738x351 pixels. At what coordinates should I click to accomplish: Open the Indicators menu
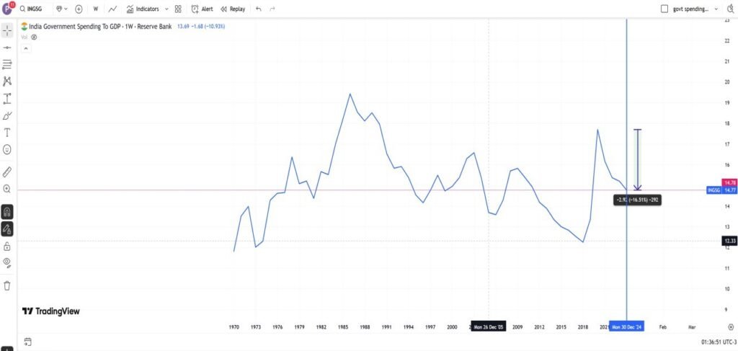(x=142, y=9)
